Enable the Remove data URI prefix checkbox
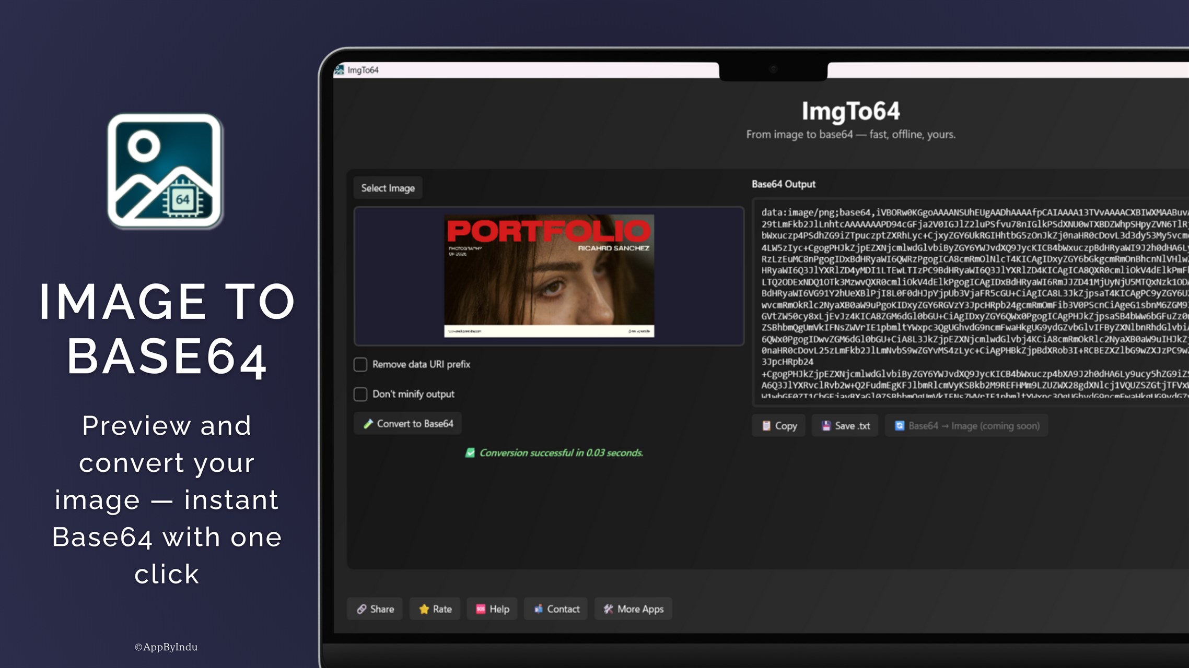Viewport: 1189px width, 668px height. click(360, 364)
